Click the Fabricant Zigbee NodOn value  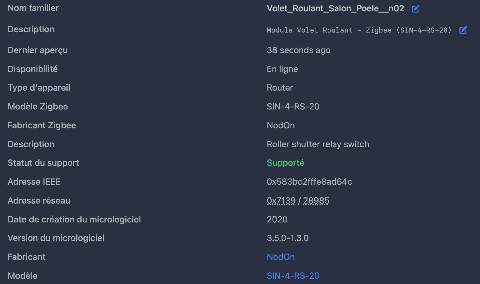[281, 125]
